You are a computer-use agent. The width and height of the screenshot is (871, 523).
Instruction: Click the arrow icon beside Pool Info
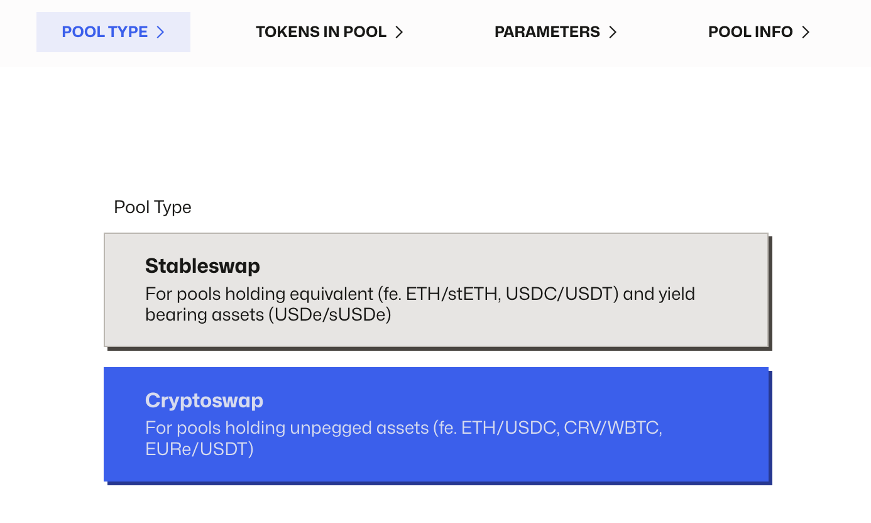(806, 32)
